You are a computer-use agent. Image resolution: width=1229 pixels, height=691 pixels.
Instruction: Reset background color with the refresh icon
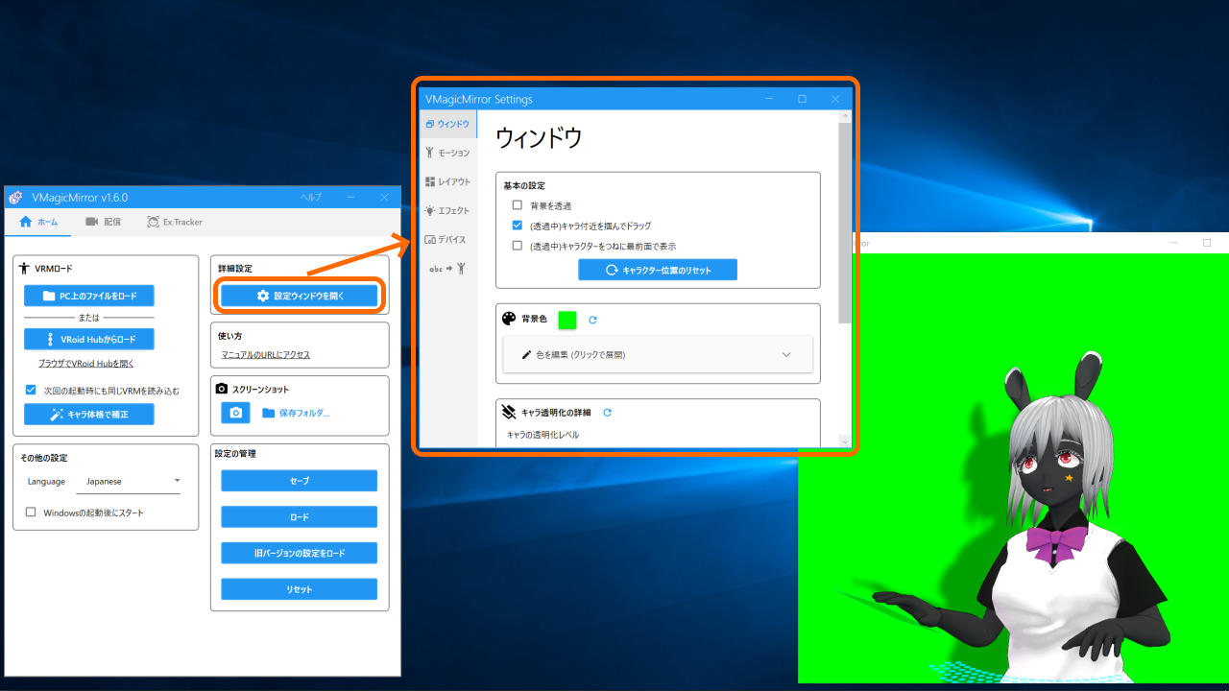592,320
